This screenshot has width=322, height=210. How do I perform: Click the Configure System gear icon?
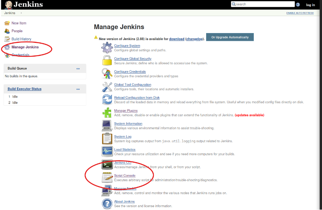tap(107, 48)
